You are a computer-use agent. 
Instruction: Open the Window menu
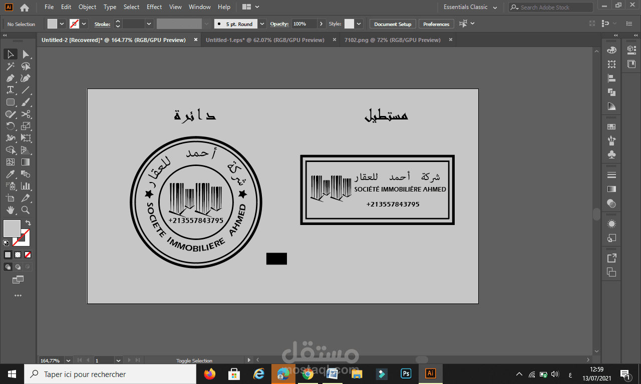pyautogui.click(x=199, y=7)
